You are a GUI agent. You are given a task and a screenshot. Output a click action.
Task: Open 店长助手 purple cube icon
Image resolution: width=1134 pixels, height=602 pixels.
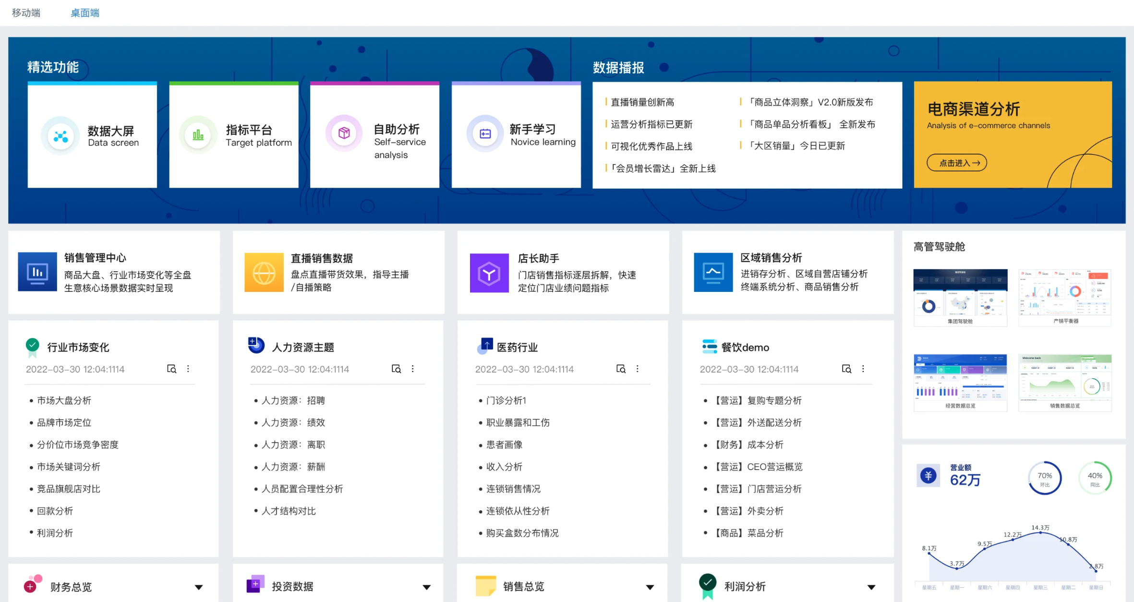(489, 273)
